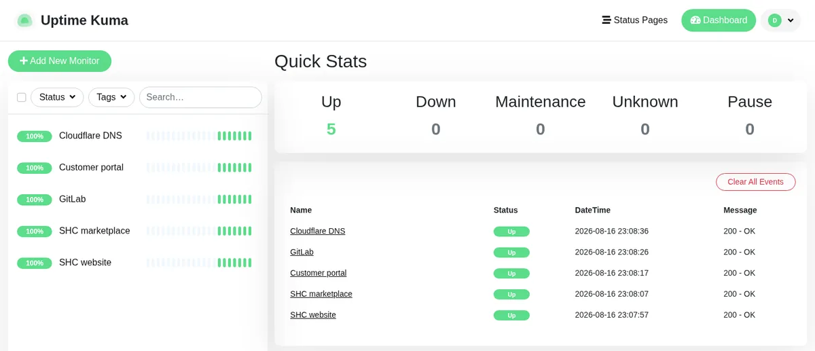Click SHC marketplace heartbeat bar

199,231
